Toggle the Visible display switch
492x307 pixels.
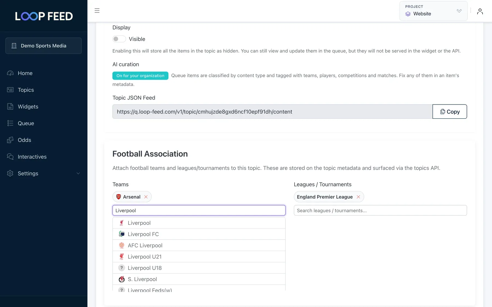pyautogui.click(x=119, y=39)
